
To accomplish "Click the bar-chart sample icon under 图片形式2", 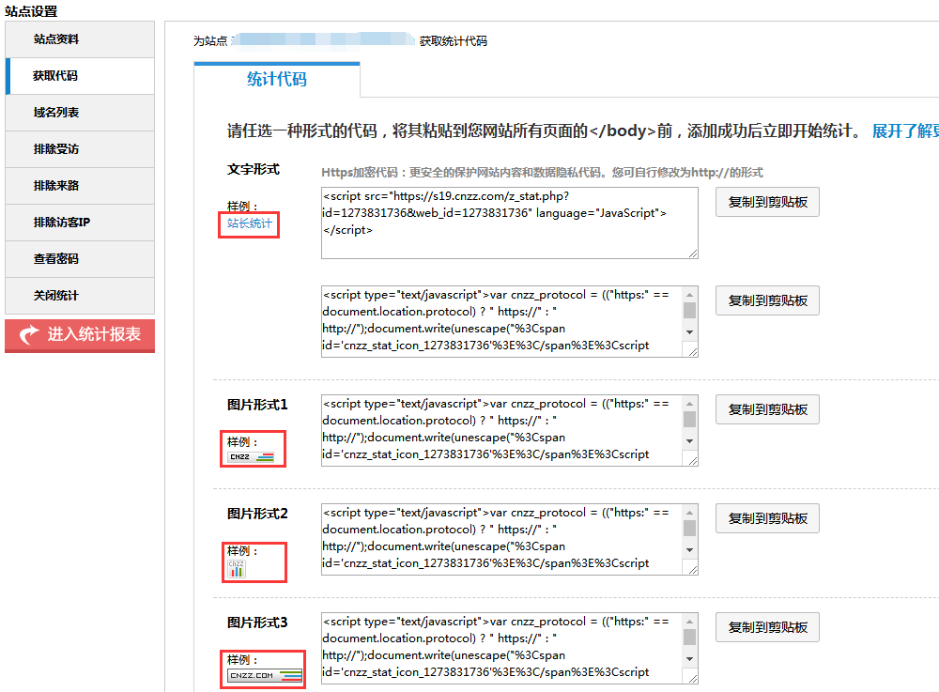I will (x=237, y=568).
